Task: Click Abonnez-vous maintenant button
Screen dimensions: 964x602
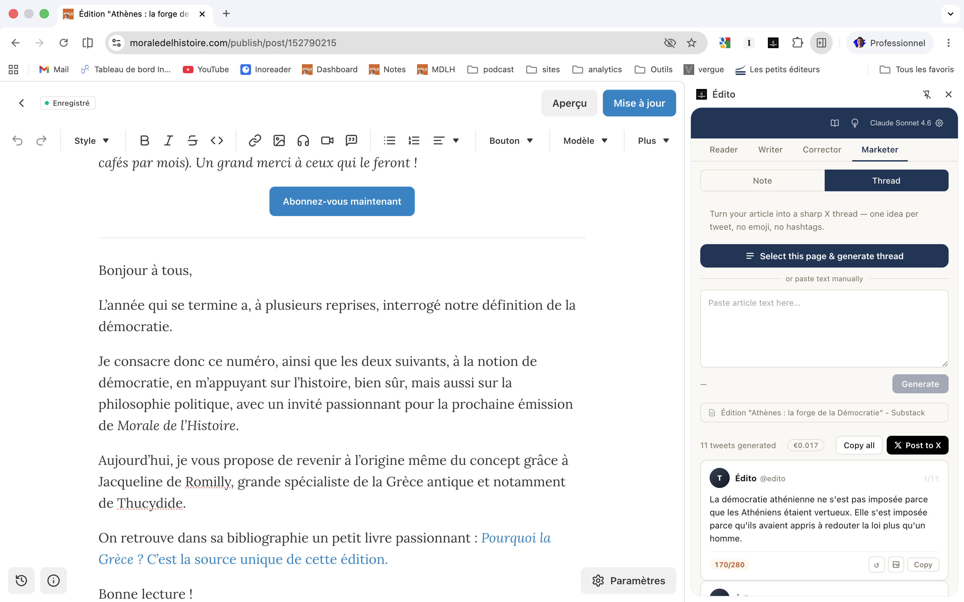Action: 342,201
